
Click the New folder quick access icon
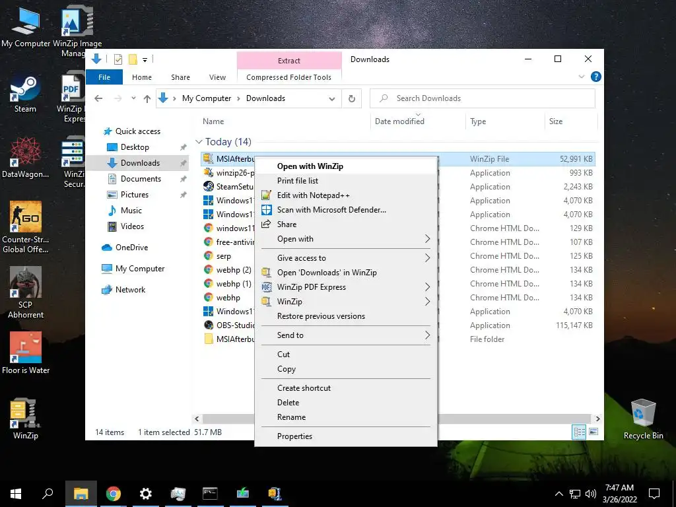point(133,59)
